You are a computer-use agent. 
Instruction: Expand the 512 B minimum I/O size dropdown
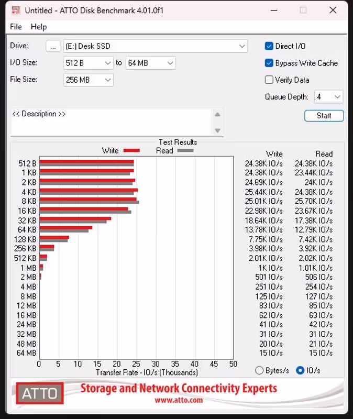(x=89, y=63)
